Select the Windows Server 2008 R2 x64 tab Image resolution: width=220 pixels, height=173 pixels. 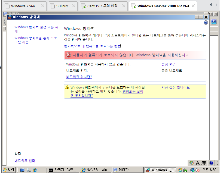pyautogui.click(x=163, y=6)
